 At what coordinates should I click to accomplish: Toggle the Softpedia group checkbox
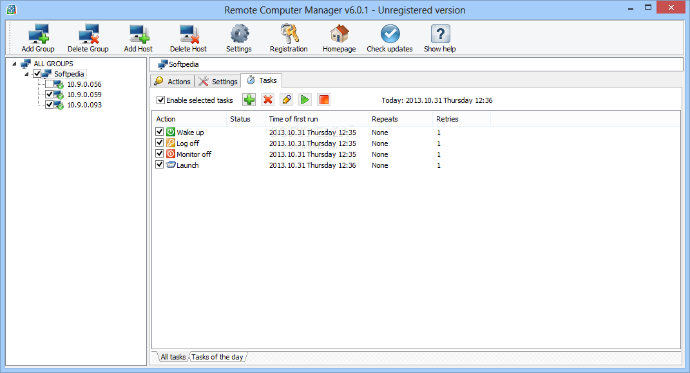pyautogui.click(x=37, y=74)
